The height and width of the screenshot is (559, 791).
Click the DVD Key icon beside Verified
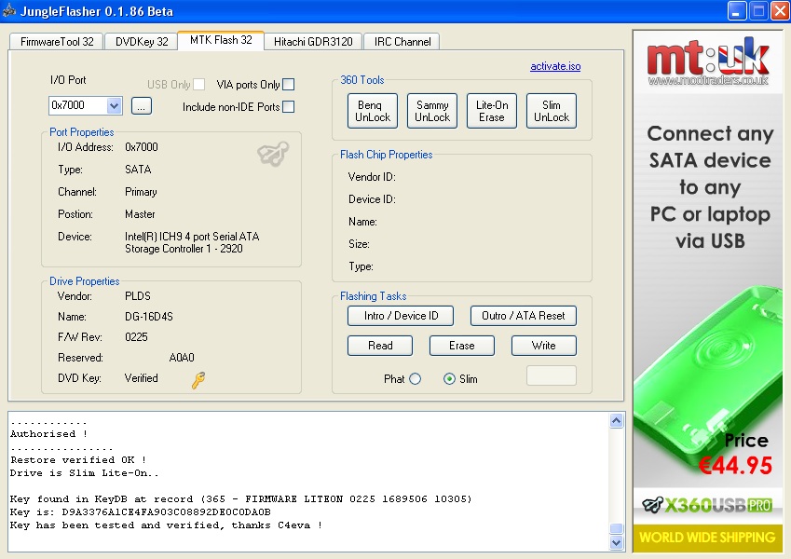[x=198, y=380]
